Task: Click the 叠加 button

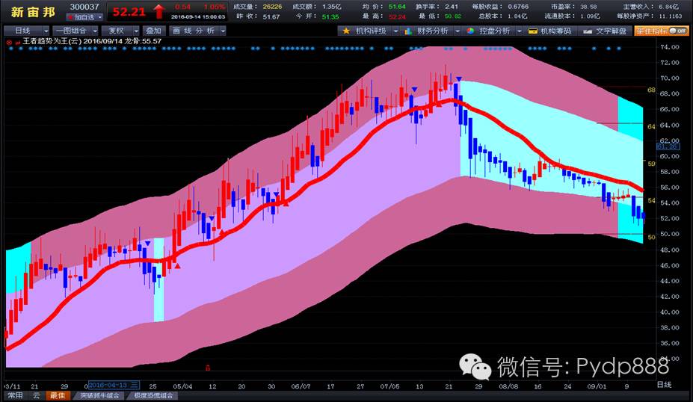Action: (x=154, y=31)
